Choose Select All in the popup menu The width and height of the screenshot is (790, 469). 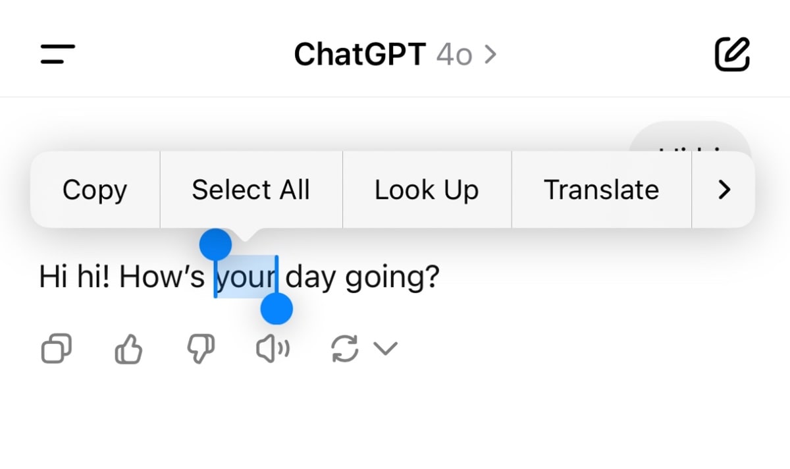(251, 190)
